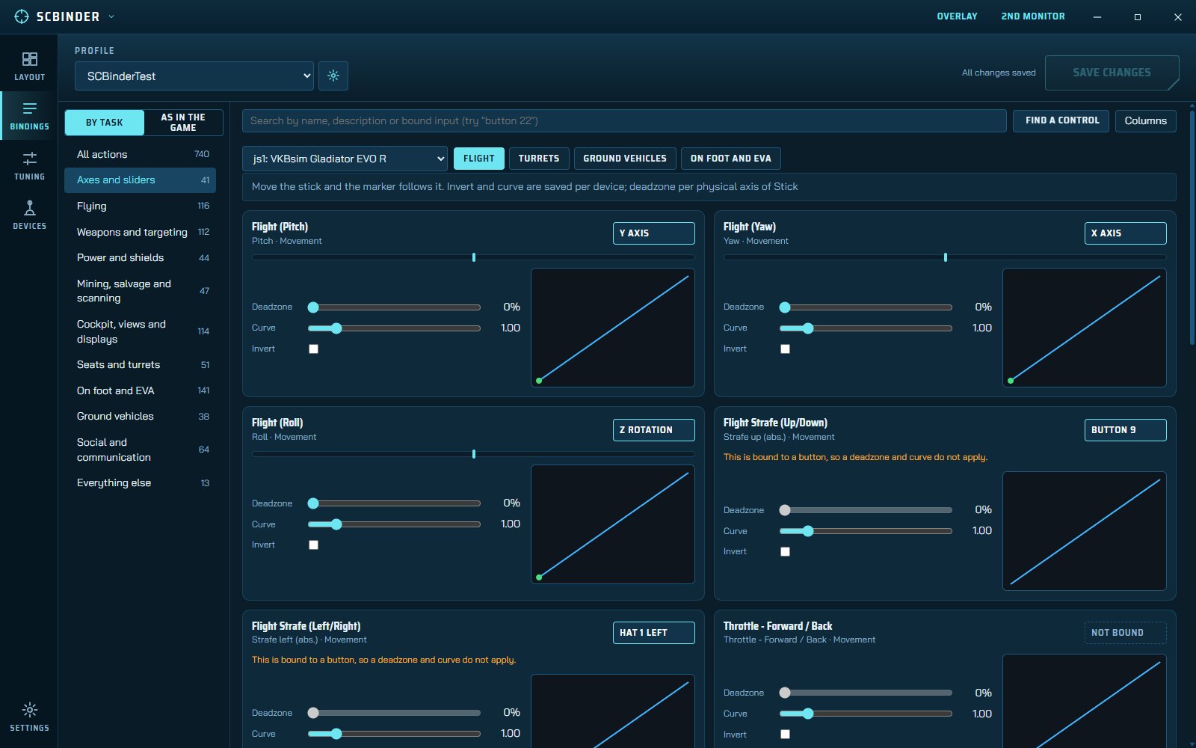1196x748 pixels.
Task: Toggle Invert for Flight (Pitch)
Action: pos(313,349)
